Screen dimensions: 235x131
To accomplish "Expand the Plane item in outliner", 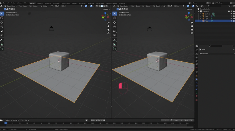I will tap(201, 21).
